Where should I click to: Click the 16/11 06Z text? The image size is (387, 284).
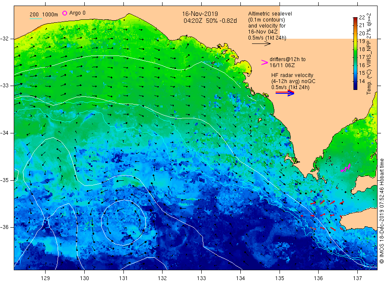(282, 65)
